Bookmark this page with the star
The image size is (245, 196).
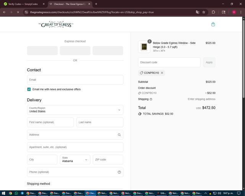coord(204,12)
